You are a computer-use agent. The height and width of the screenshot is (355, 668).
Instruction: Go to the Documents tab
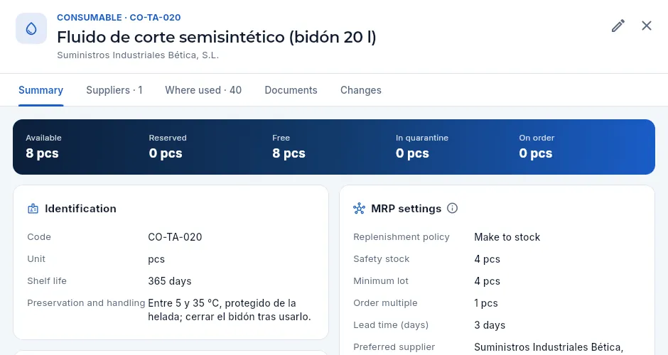pyautogui.click(x=291, y=90)
